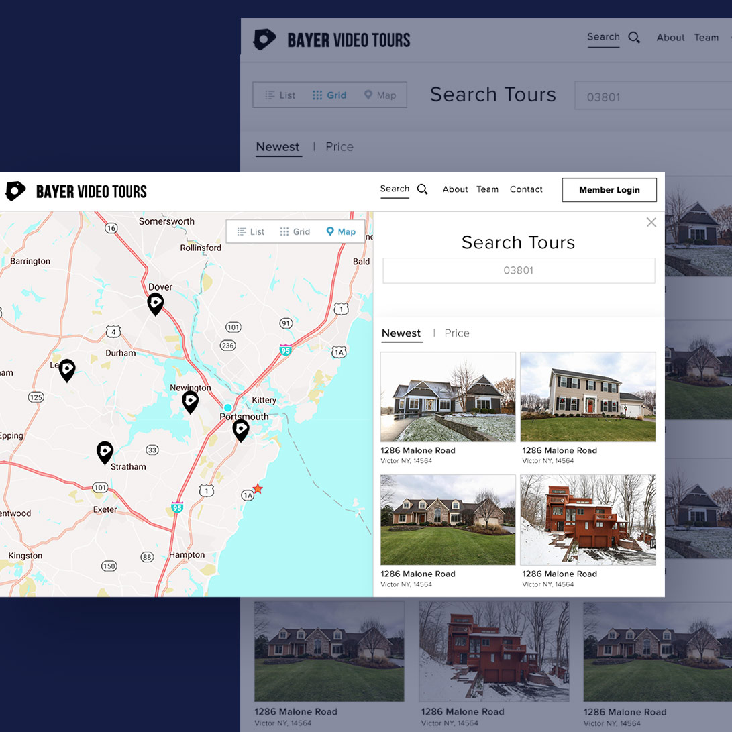The width and height of the screenshot is (732, 732).
Task: Select the orange star marker on the map
Action: point(257,489)
